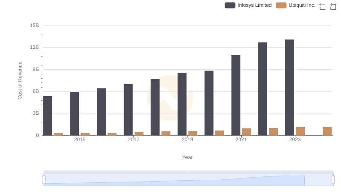Select the 2015 Infosys Limited bar

click(x=74, y=114)
